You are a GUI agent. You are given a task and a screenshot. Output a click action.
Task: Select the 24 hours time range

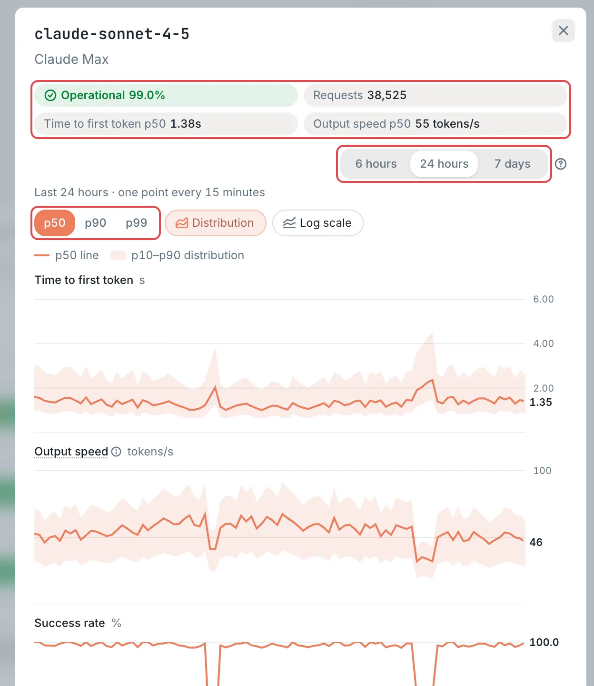(444, 164)
